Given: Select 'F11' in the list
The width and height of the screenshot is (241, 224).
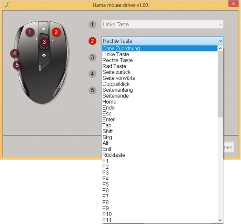Looking at the screenshot, I should click(159, 220).
